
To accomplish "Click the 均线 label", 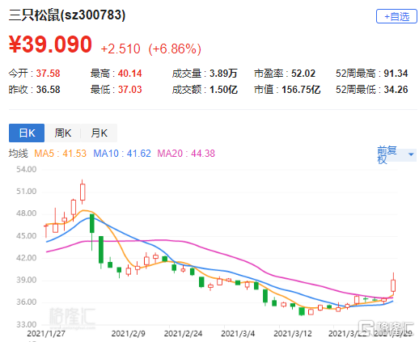I will pyautogui.click(x=19, y=154).
